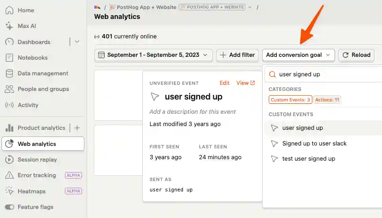Image resolution: width=382 pixels, height=218 pixels.
Task: Click the Edit link for event
Action: tap(225, 83)
